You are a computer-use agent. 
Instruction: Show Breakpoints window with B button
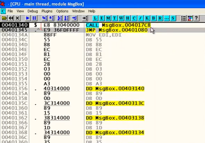point(153,18)
